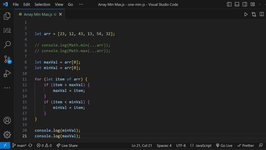Click 'console.log(minVal);' line
This screenshot has width=266, height=150.
click(57, 130)
